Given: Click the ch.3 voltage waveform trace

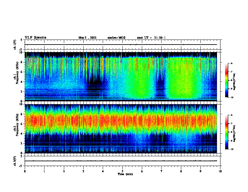Looking at the screenshot, I should pyautogui.click(x=121, y=161).
